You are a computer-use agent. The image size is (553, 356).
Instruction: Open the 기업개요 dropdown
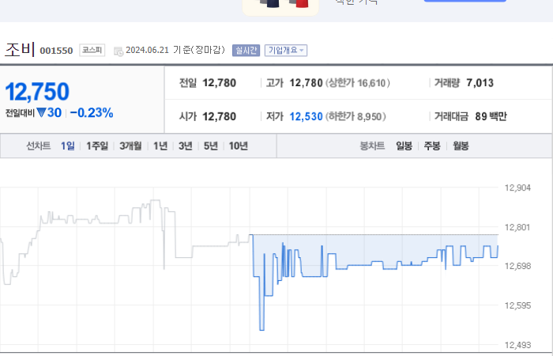pos(286,50)
